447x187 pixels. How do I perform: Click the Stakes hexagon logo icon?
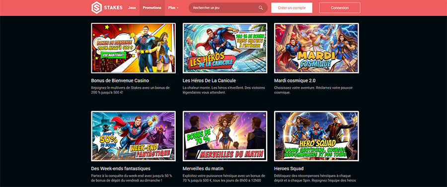(97, 7)
